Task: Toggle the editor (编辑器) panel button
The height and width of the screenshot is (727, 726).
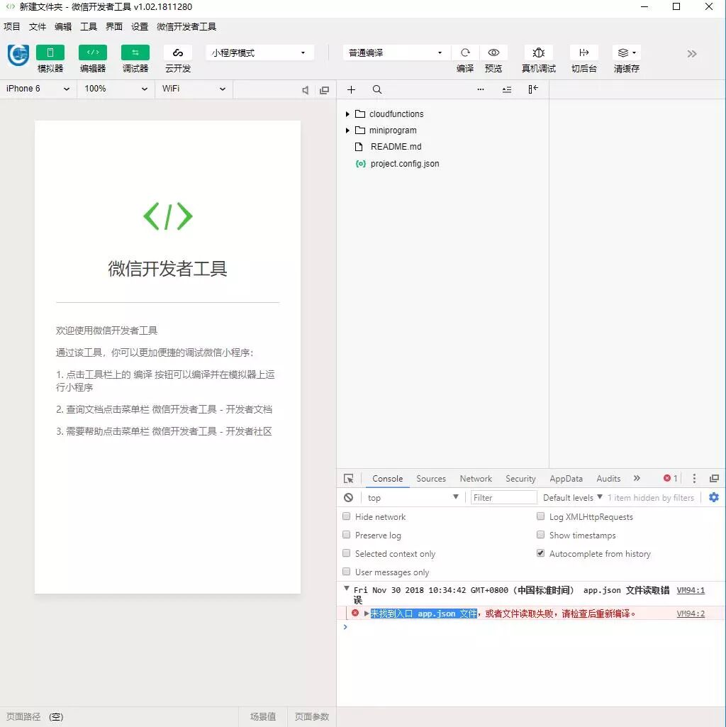Action: point(93,52)
